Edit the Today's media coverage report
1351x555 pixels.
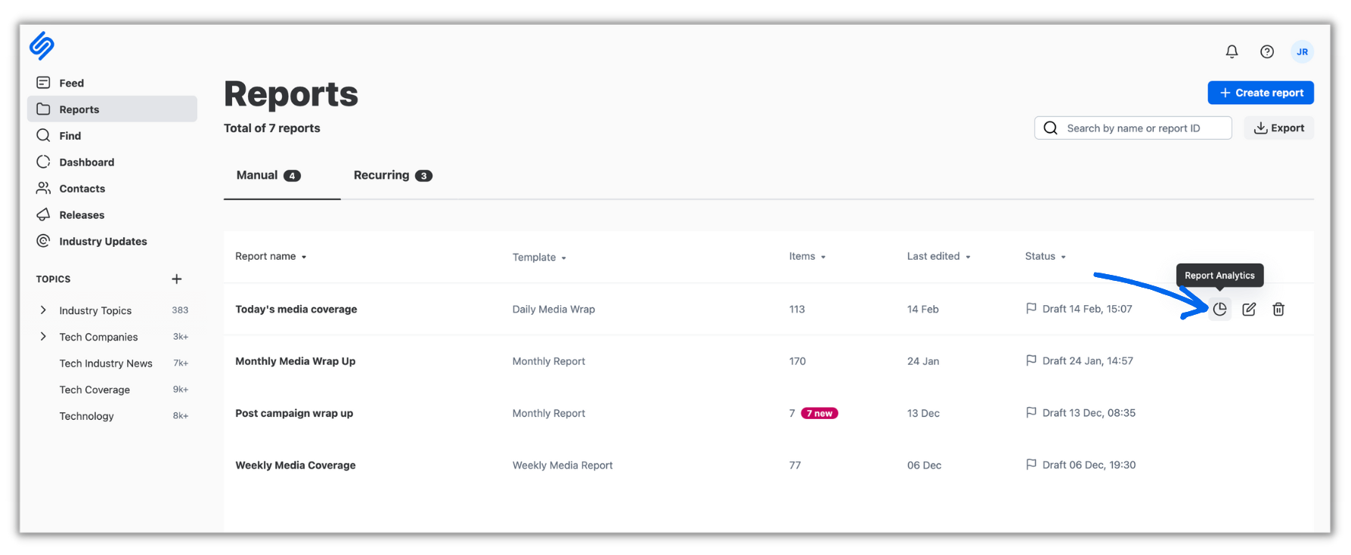(x=1249, y=309)
